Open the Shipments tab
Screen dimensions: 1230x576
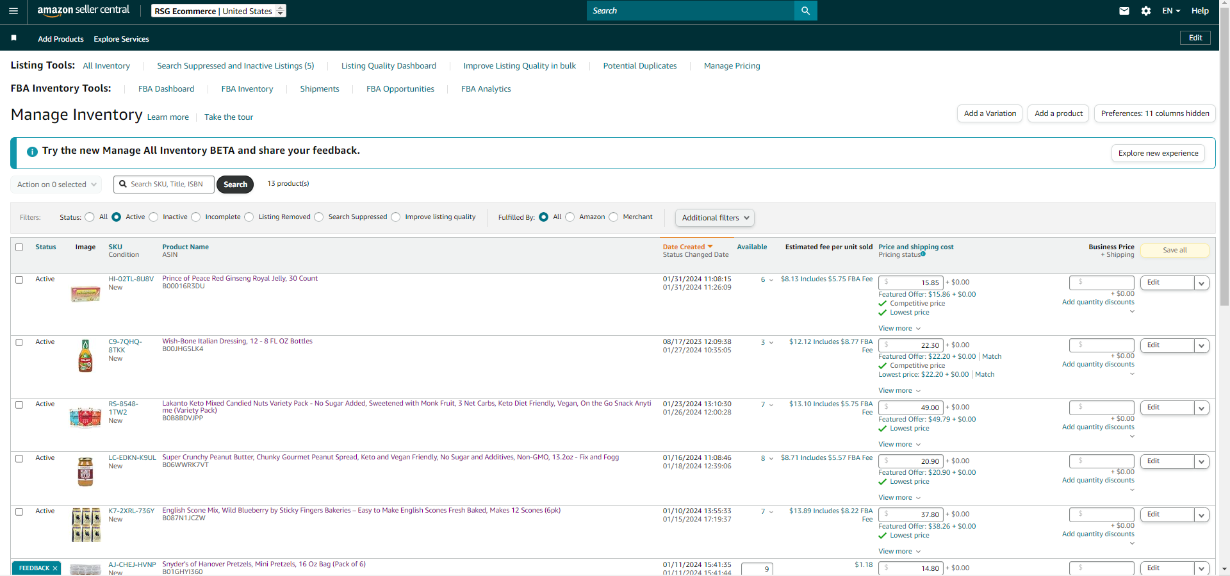pyautogui.click(x=320, y=89)
